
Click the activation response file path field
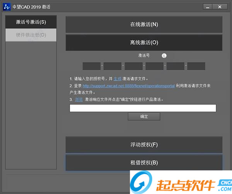143,108
